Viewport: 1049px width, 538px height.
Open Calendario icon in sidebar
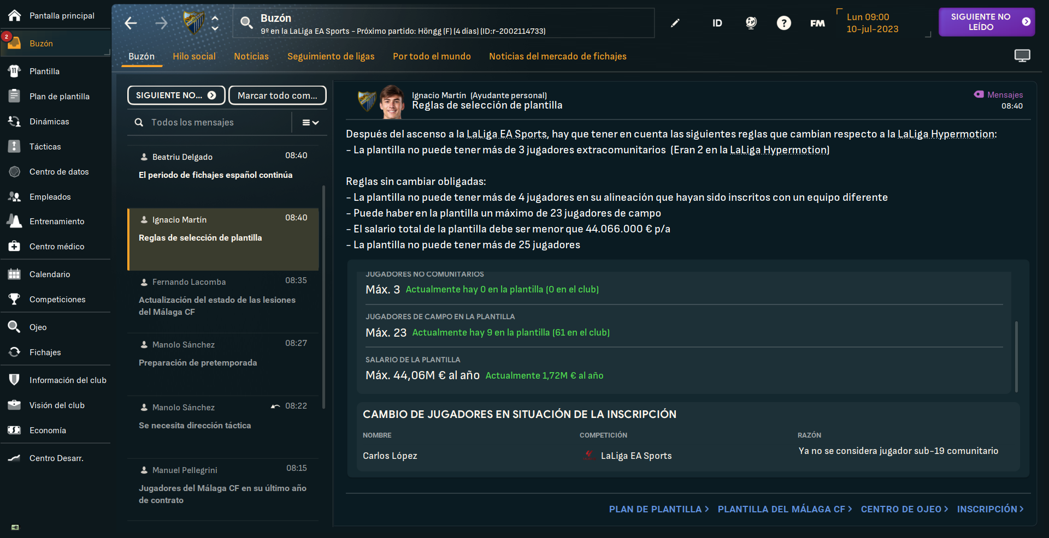pos(15,274)
